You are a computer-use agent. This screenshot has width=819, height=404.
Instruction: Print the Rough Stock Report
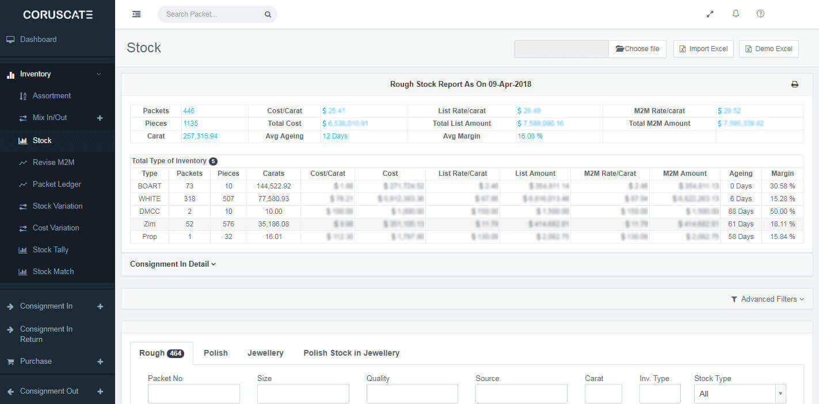click(x=795, y=84)
